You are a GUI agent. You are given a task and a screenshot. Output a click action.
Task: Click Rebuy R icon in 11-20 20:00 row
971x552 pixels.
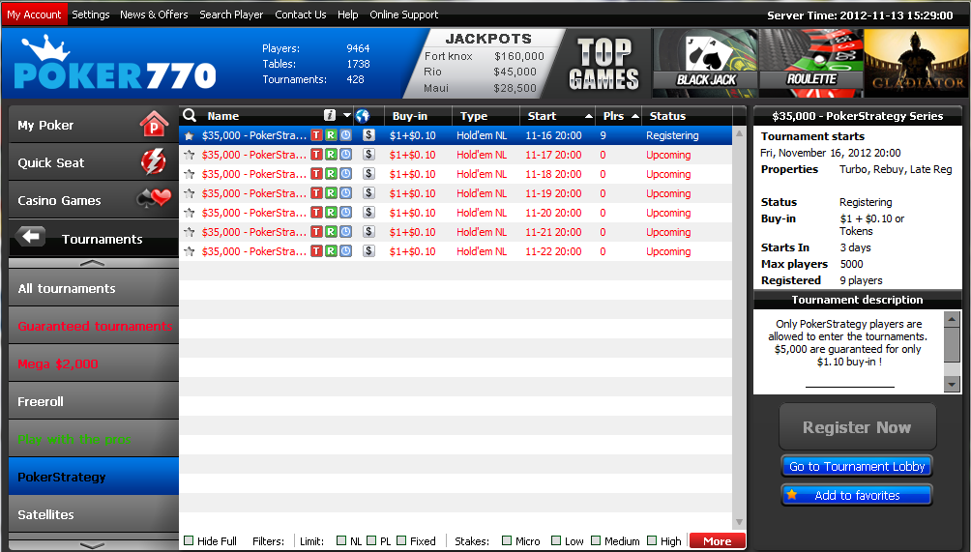[332, 213]
